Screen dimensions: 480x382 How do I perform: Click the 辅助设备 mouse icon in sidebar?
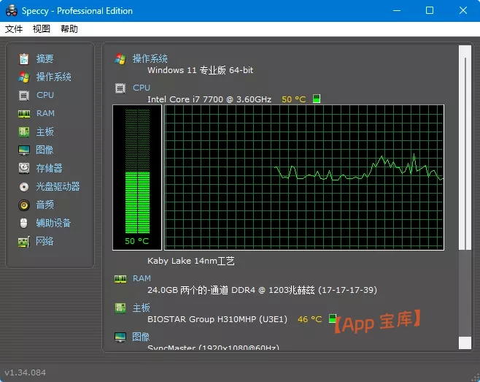pos(24,224)
